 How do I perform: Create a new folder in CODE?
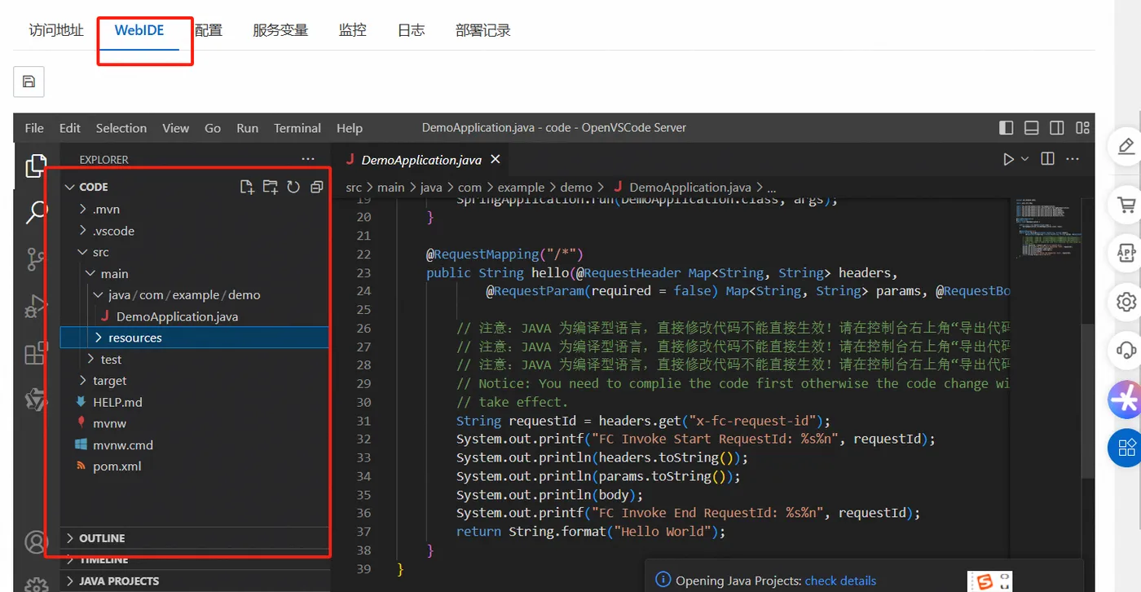point(270,188)
